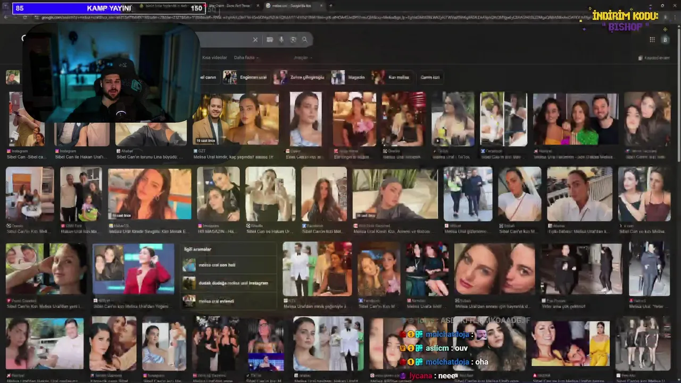Select the 'Magazin' suggestion chip
The image size is (681, 383).
(x=348, y=77)
